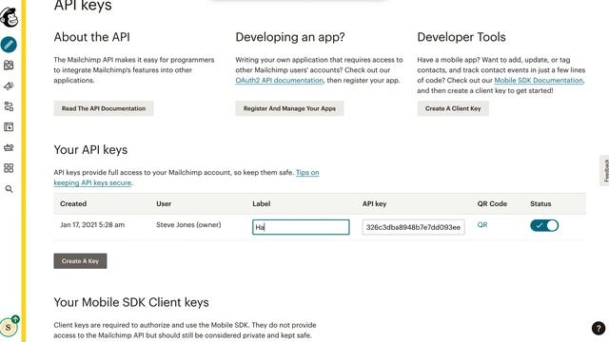This screenshot has width=609, height=342.
Task: Click the Your API keys heading
Action: [x=90, y=150]
